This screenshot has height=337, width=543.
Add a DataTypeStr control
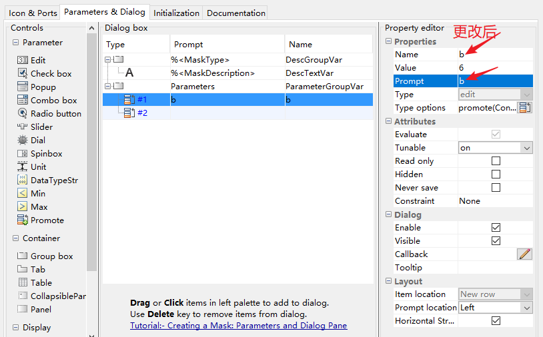tap(47, 180)
